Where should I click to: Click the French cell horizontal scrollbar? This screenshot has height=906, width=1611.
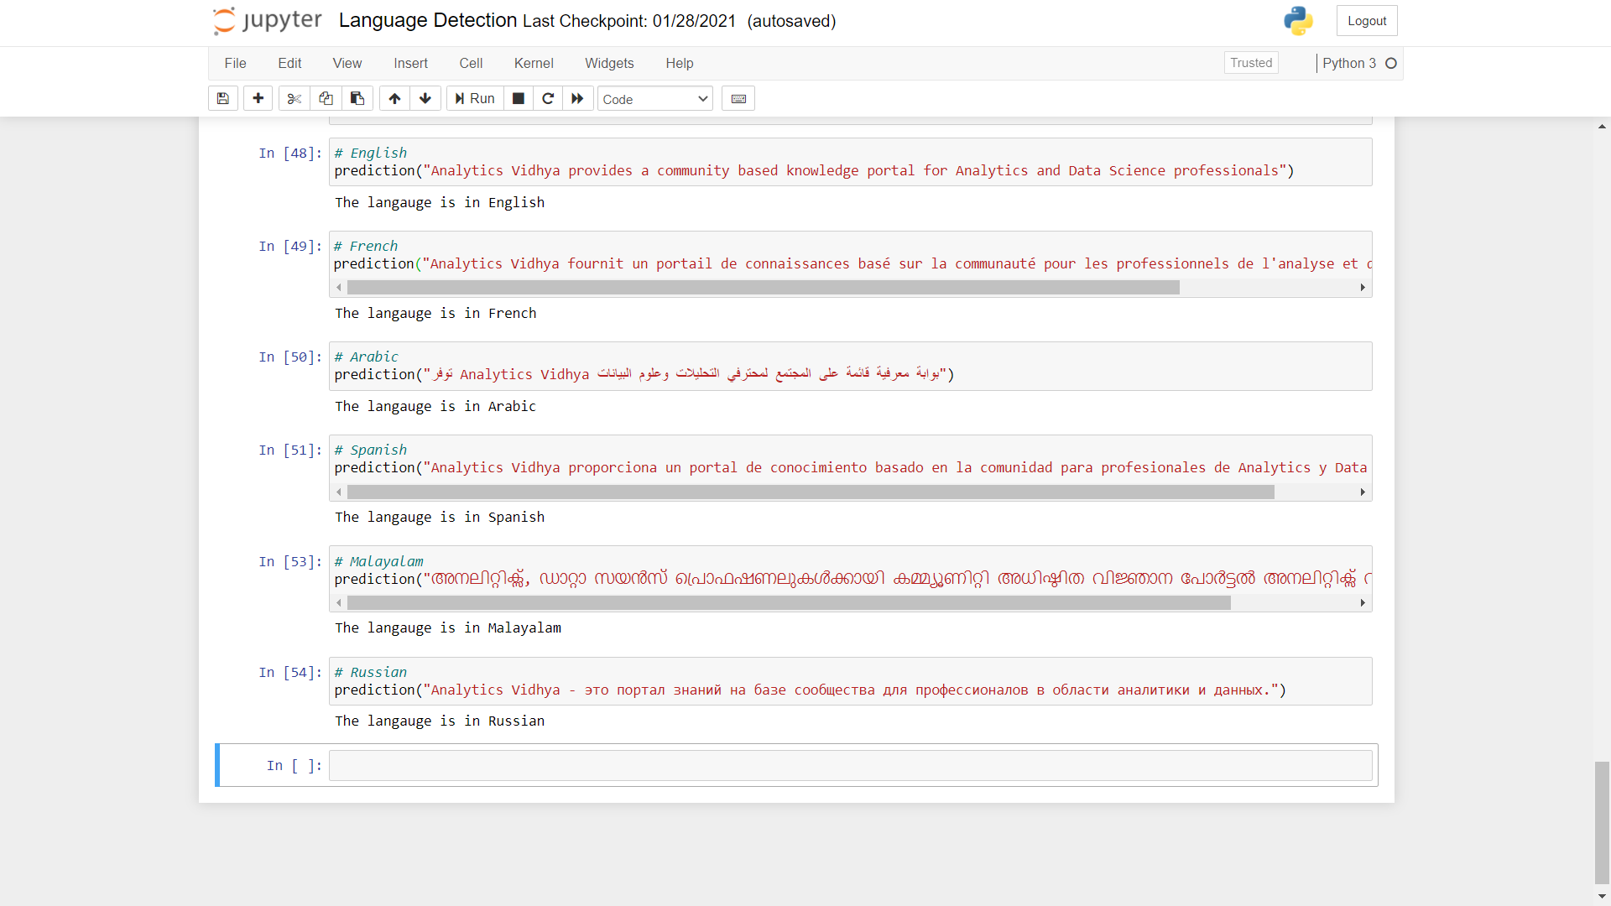click(764, 288)
